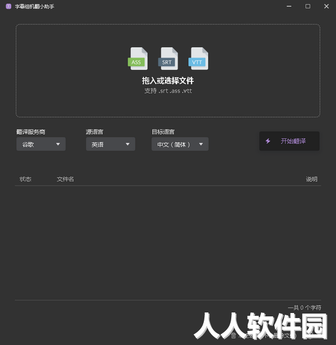Image resolution: width=336 pixels, height=345 pixels.
Task: Click the 源语言 label
Action: pos(95,132)
